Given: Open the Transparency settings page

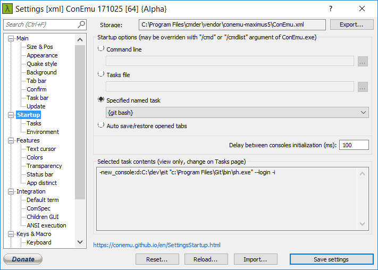Looking at the screenshot, I should coord(44,166).
